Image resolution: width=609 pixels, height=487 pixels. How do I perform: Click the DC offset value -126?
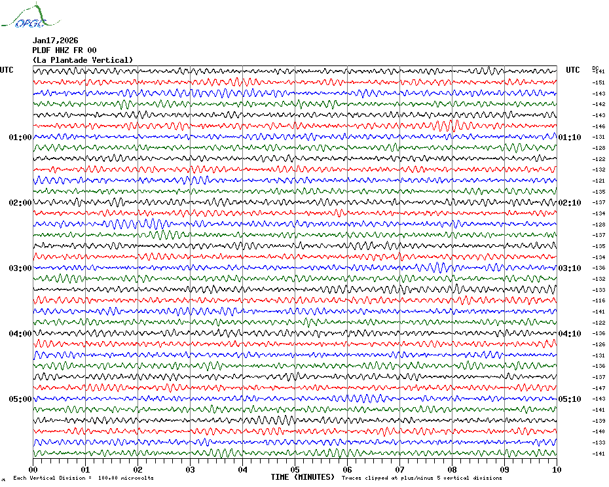click(599, 344)
